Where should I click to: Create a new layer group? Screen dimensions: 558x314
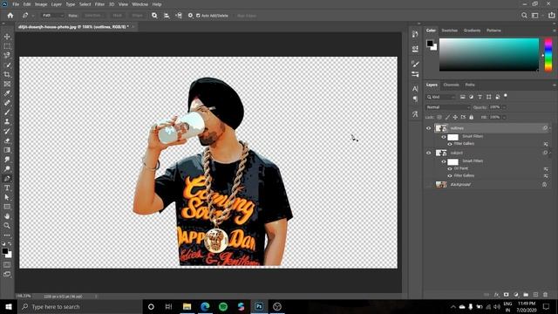(526, 295)
